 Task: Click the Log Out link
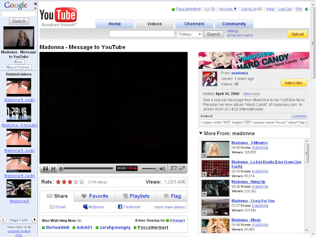pyautogui.click(x=285, y=9)
